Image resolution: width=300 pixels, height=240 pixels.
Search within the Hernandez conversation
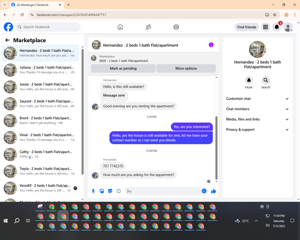pos(266,80)
